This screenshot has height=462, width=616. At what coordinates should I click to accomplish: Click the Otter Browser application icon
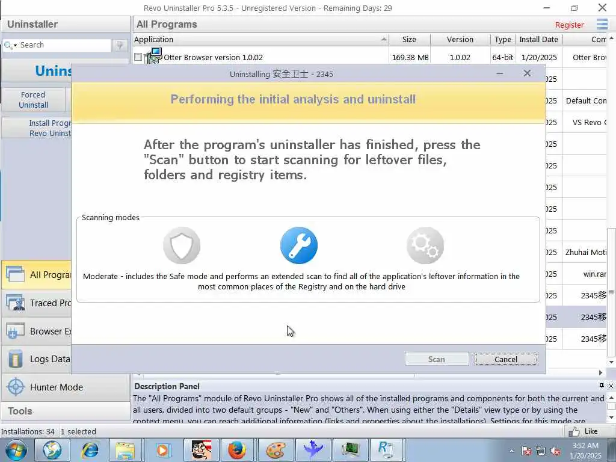(153, 56)
